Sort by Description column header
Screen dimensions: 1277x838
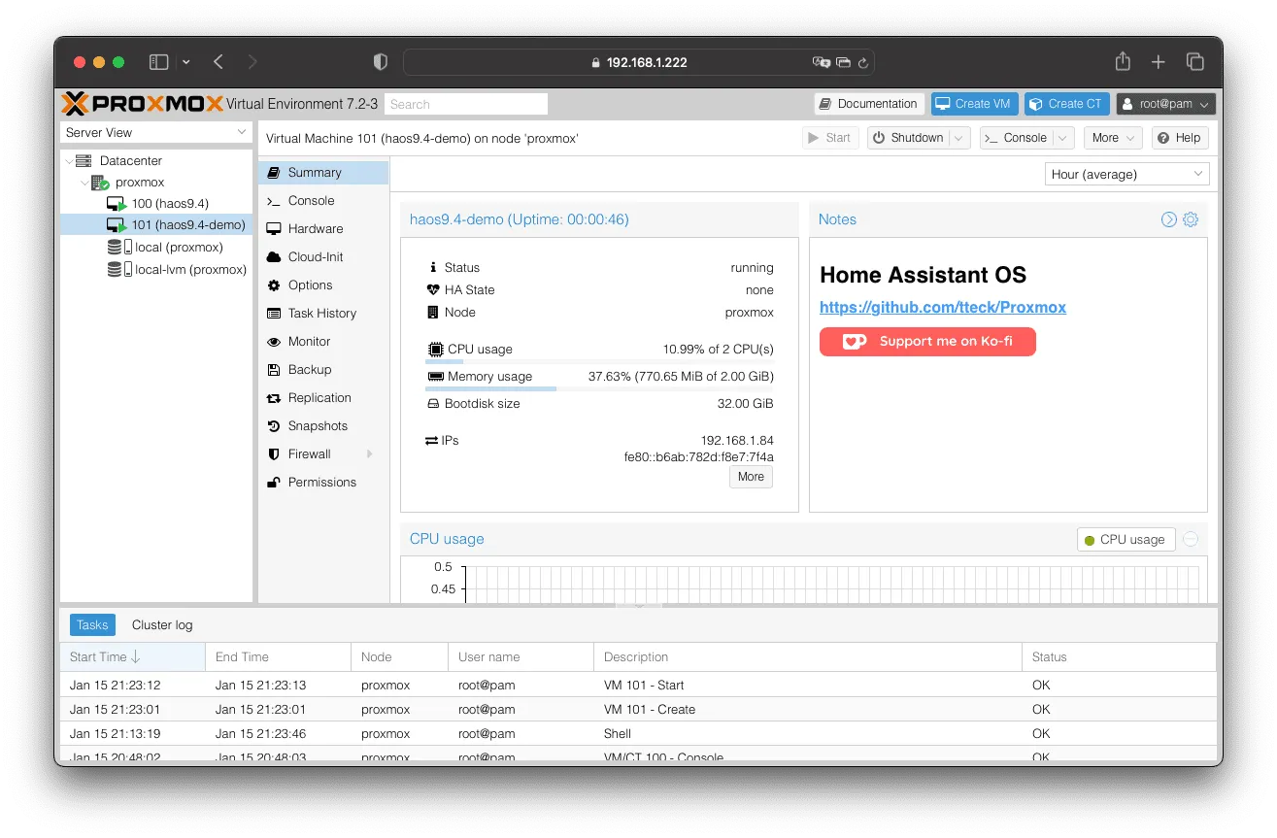coord(808,657)
